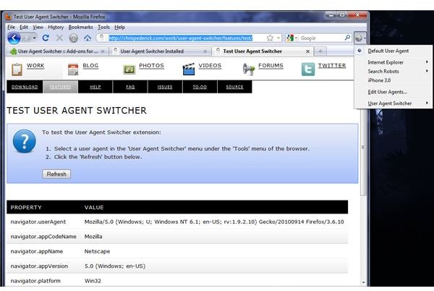This screenshot has width=434, height=291.
Task: Open the Tools menu
Action: (103, 27)
